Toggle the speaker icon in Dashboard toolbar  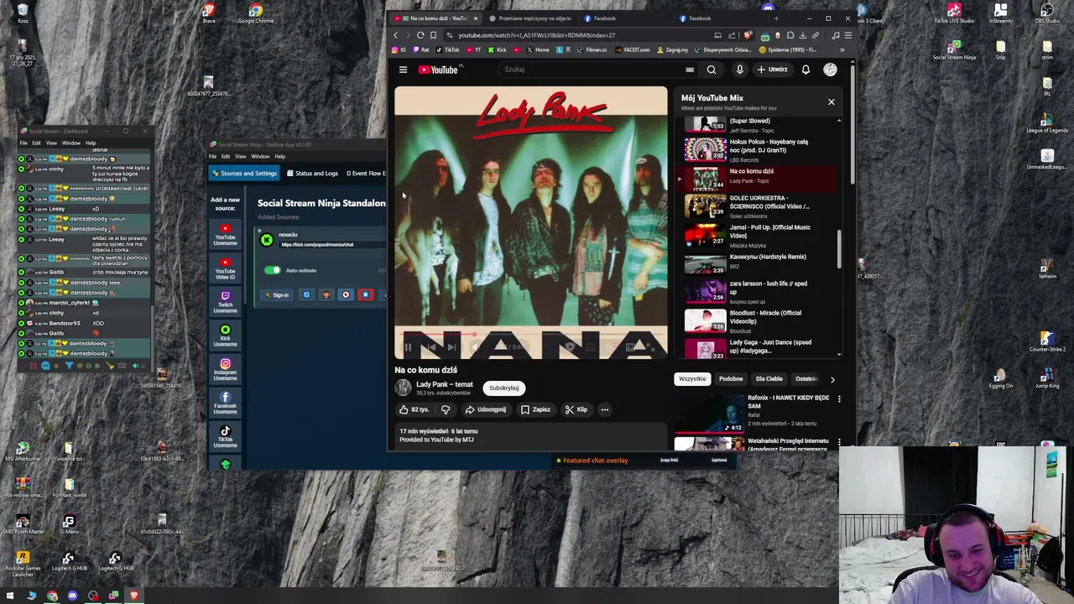coord(135,366)
